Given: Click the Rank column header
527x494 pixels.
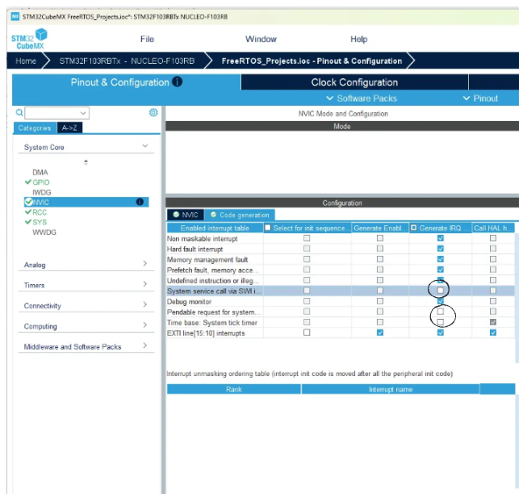Looking at the screenshot, I should pyautogui.click(x=233, y=389).
